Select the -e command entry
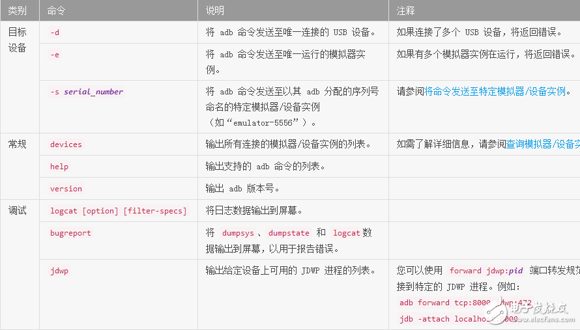 55,55
